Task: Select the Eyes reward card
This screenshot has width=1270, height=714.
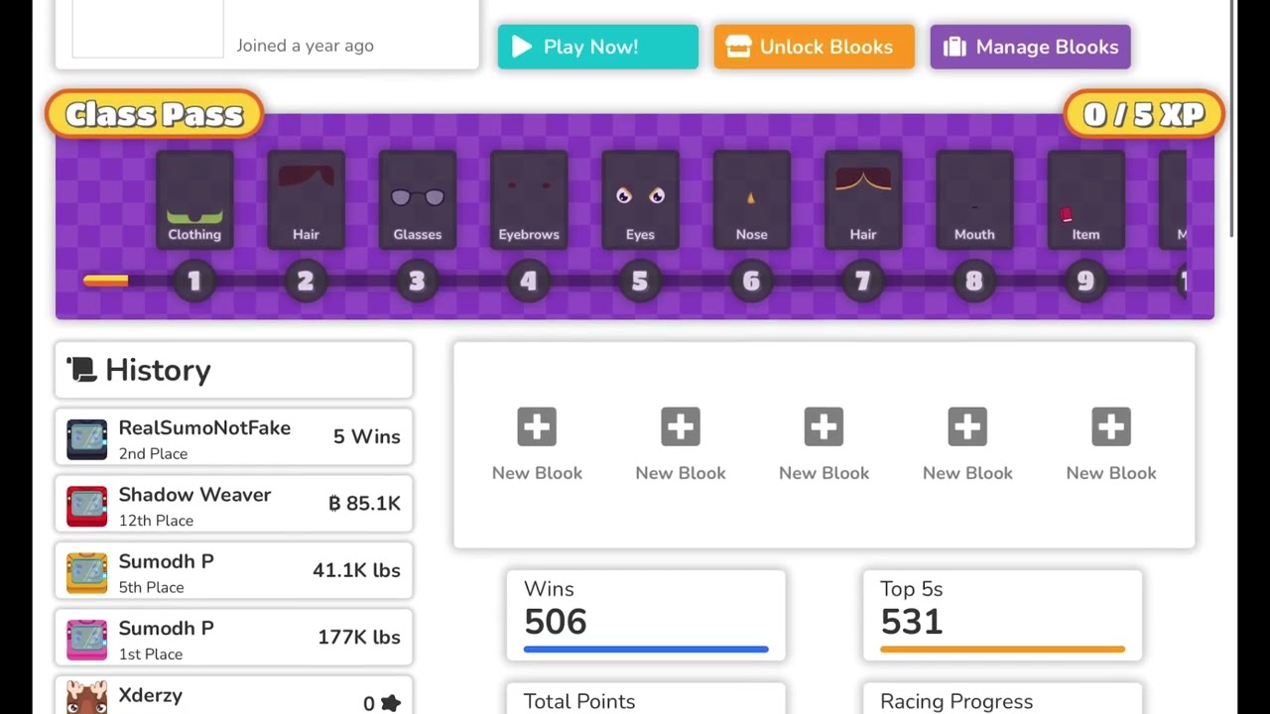Action: [640, 199]
